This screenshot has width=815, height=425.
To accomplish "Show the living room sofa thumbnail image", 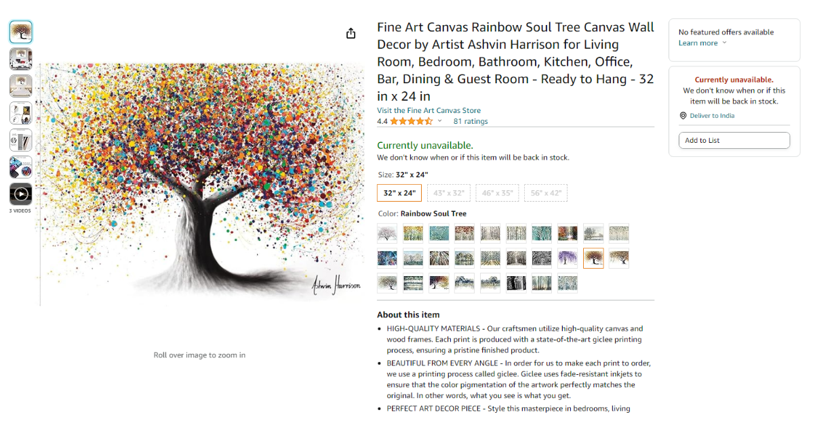I will click(20, 59).
